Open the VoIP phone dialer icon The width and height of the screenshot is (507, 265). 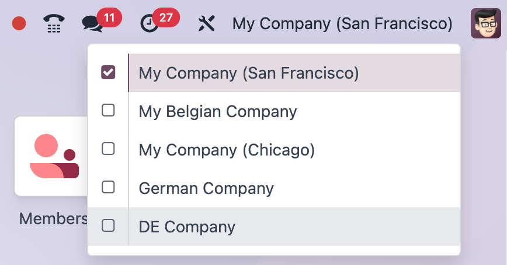(54, 23)
